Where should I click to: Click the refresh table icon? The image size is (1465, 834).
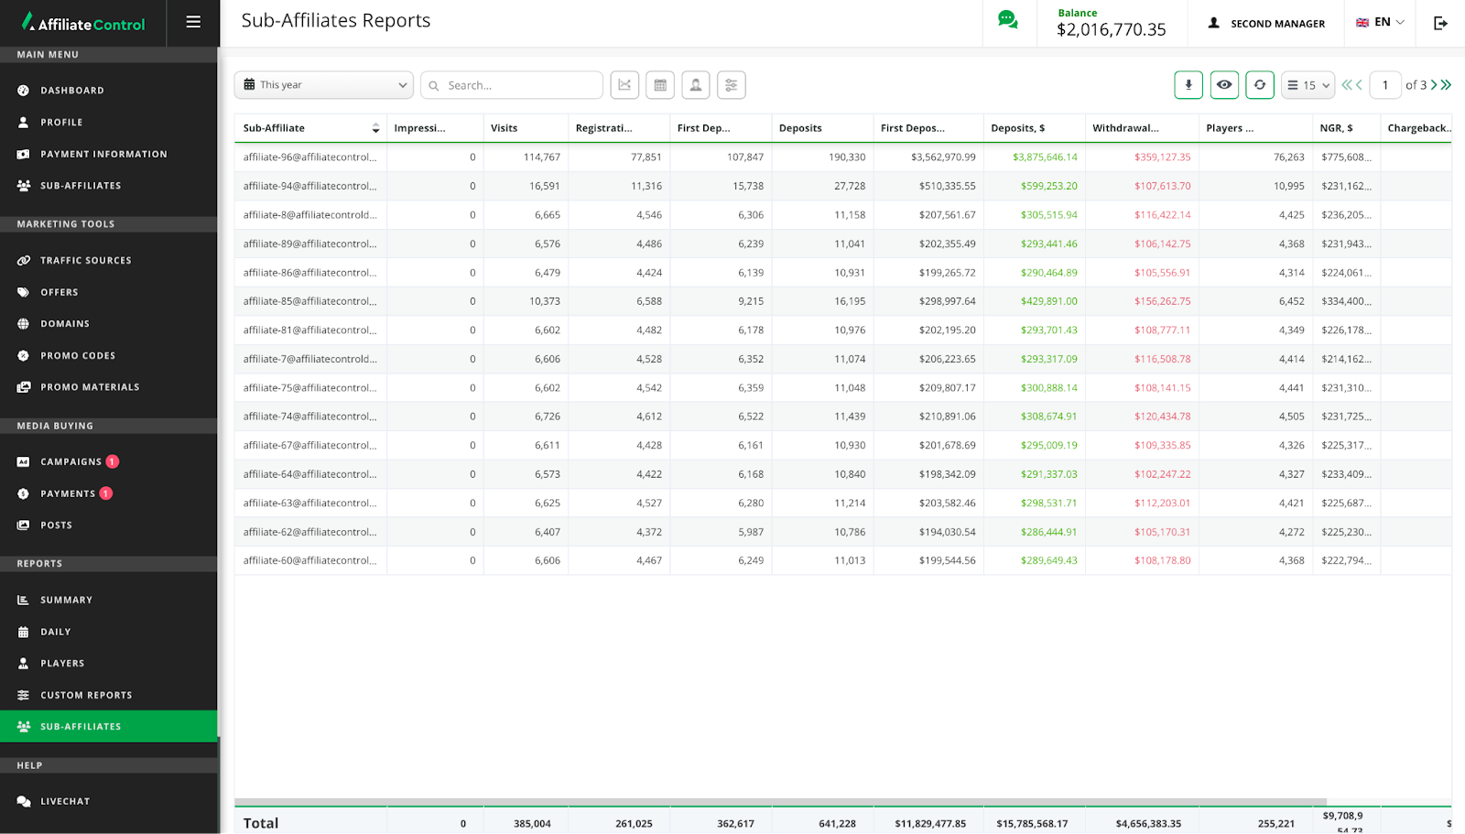coord(1260,85)
